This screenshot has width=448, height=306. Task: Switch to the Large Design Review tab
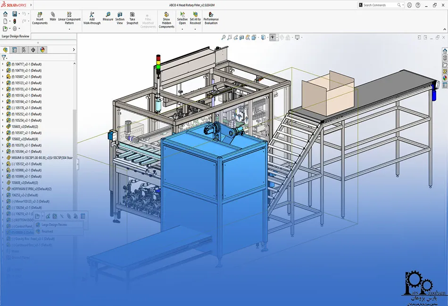click(16, 36)
